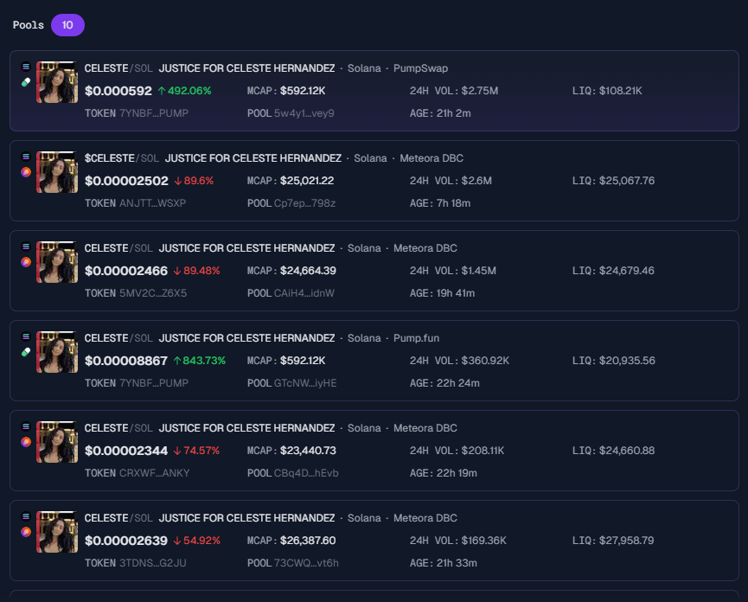This screenshot has height=602, width=748.
Task: Click token address 3TDNS...G2JU
Action: click(153, 563)
